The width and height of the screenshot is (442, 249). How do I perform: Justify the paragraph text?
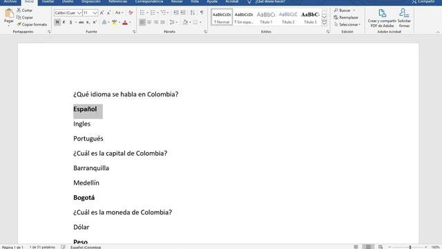pos(163,22)
